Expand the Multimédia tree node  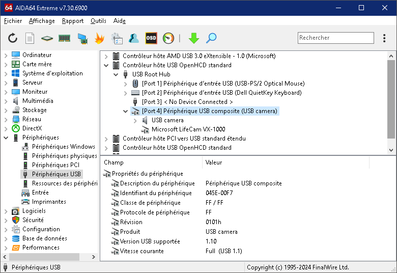[x=6, y=101]
